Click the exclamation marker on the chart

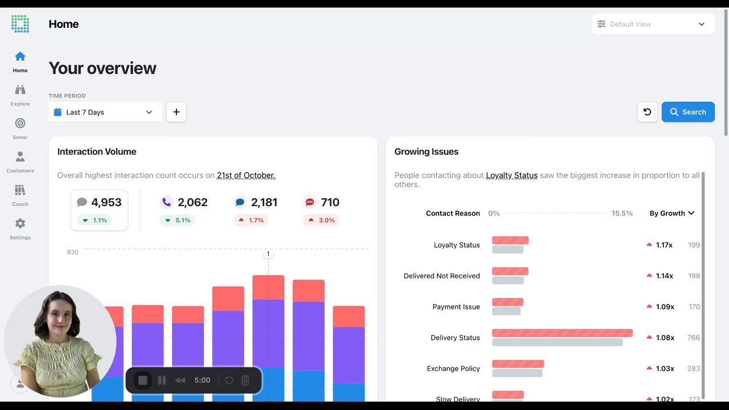[268, 254]
